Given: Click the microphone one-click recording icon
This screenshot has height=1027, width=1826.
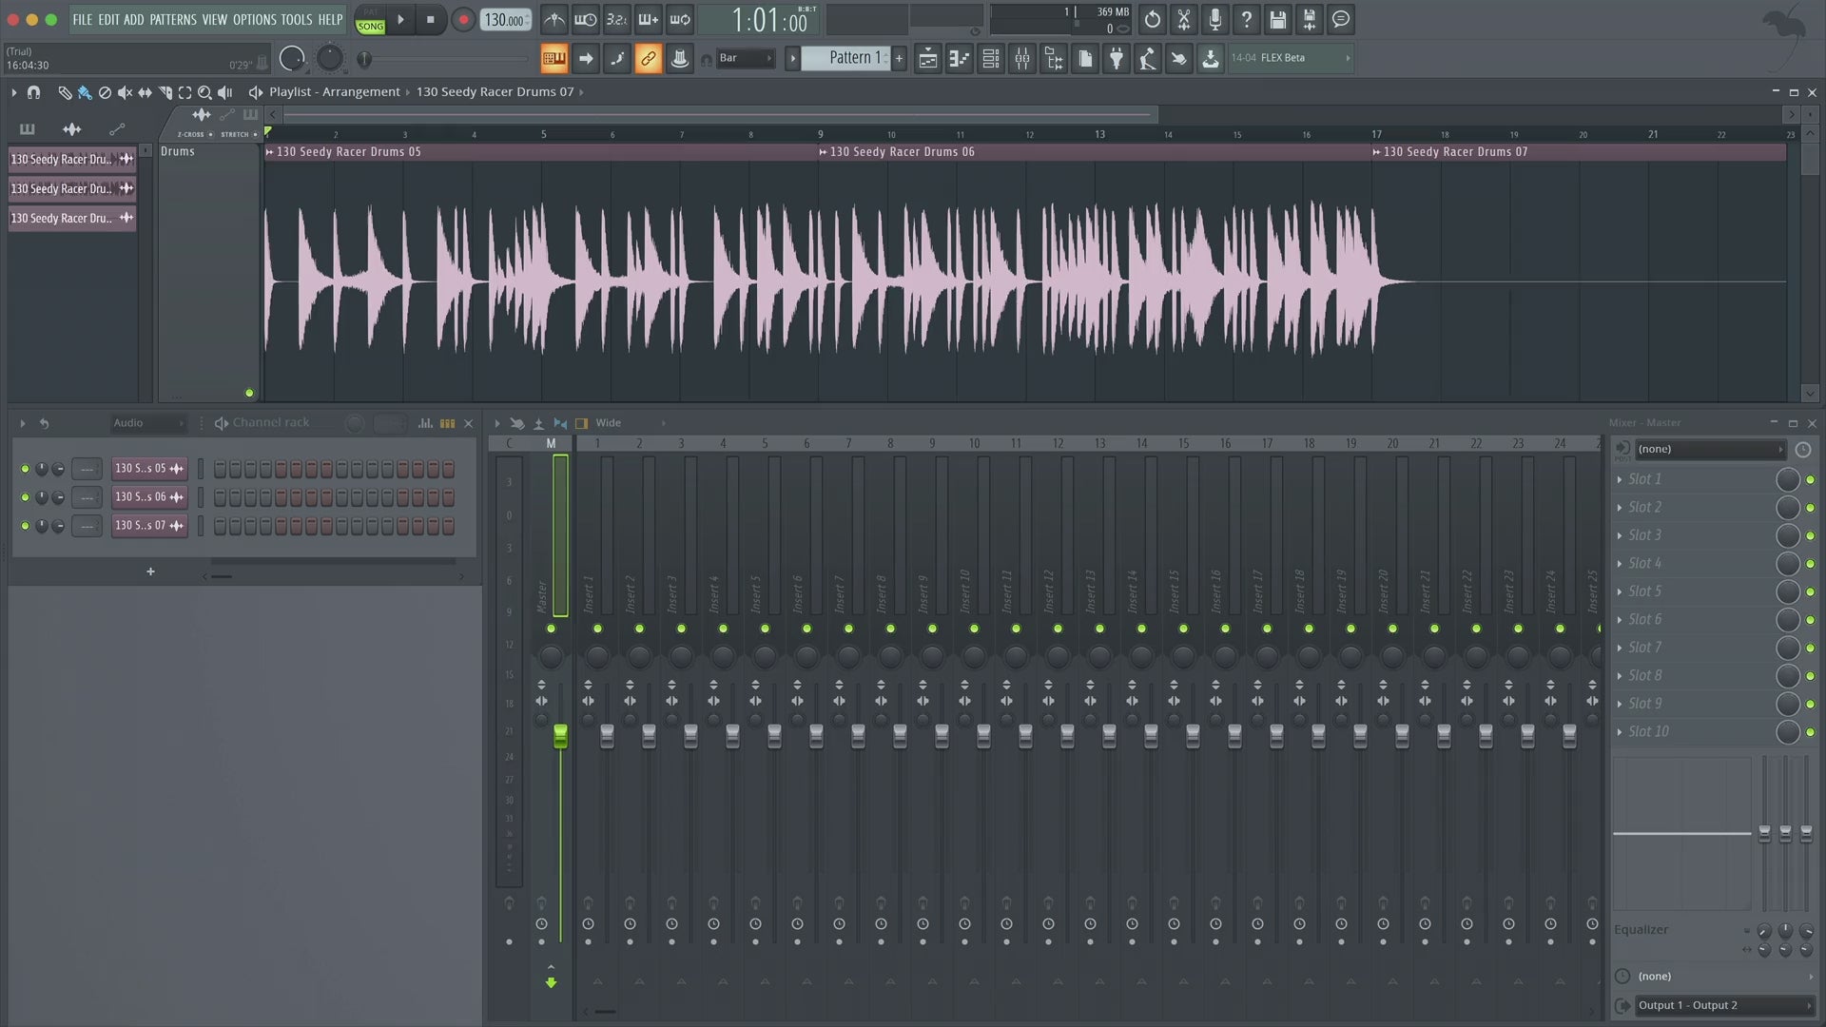Looking at the screenshot, I should (1214, 19).
